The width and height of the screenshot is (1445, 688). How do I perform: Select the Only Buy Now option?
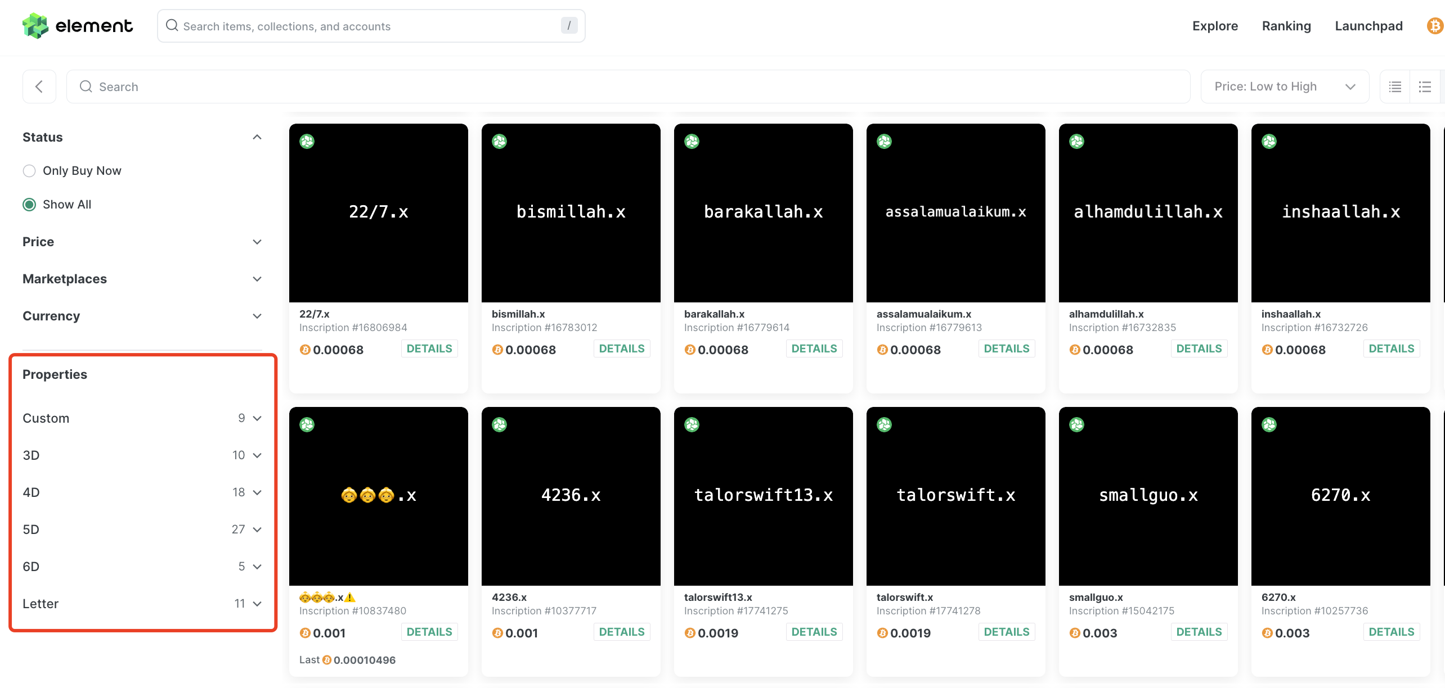(29, 171)
